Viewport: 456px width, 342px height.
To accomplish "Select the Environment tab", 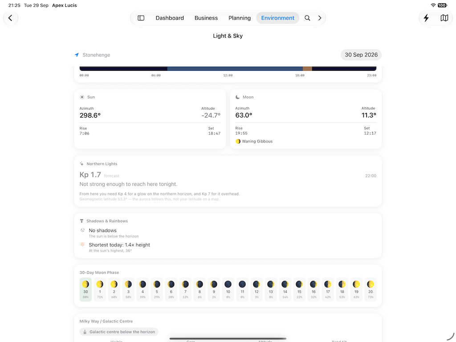I will point(277,18).
